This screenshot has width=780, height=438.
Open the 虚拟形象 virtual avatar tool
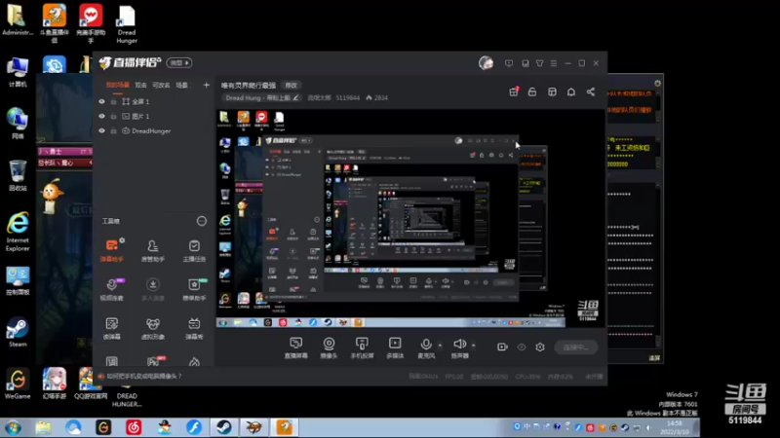[x=153, y=328]
